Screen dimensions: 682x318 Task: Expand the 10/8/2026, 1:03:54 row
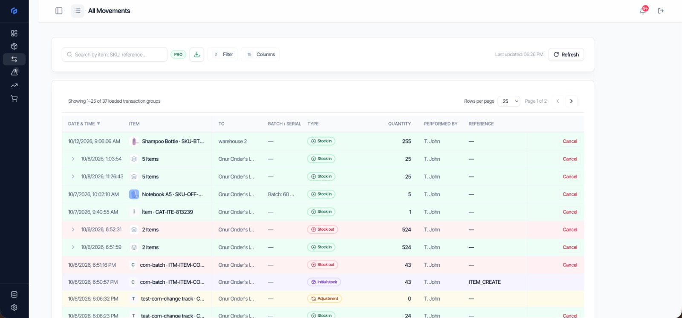(x=73, y=159)
